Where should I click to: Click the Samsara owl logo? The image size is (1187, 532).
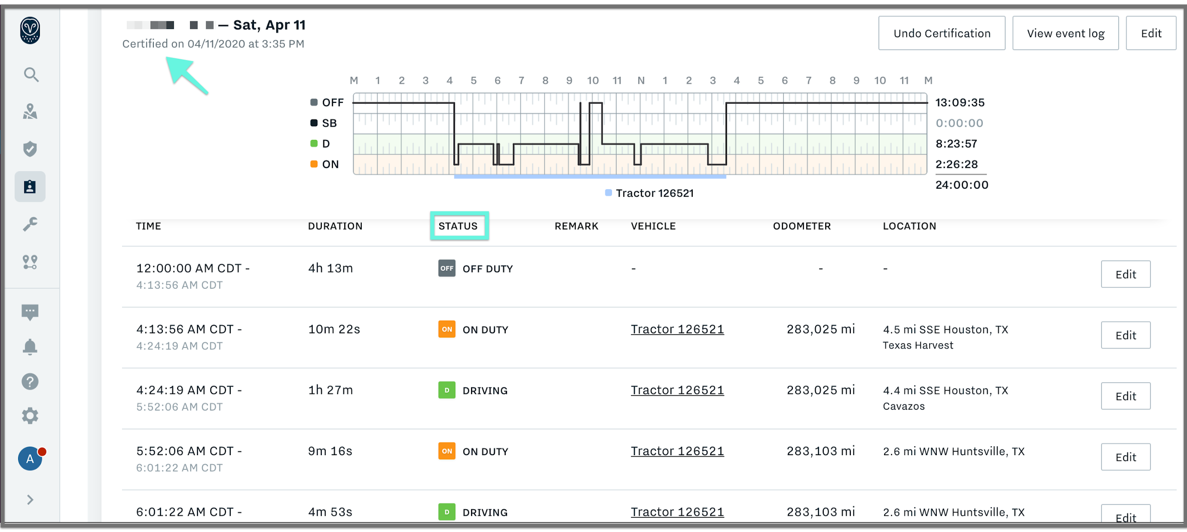tap(30, 31)
